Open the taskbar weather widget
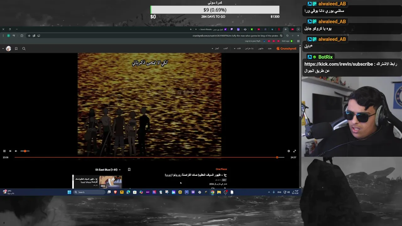Image resolution: width=402 pixels, height=226 pixels. tap(8, 192)
